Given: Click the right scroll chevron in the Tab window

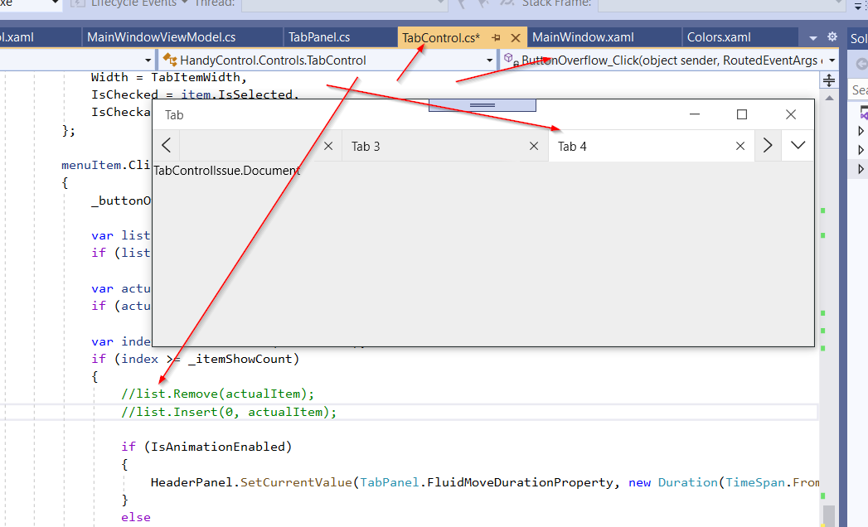Looking at the screenshot, I should coord(767,145).
